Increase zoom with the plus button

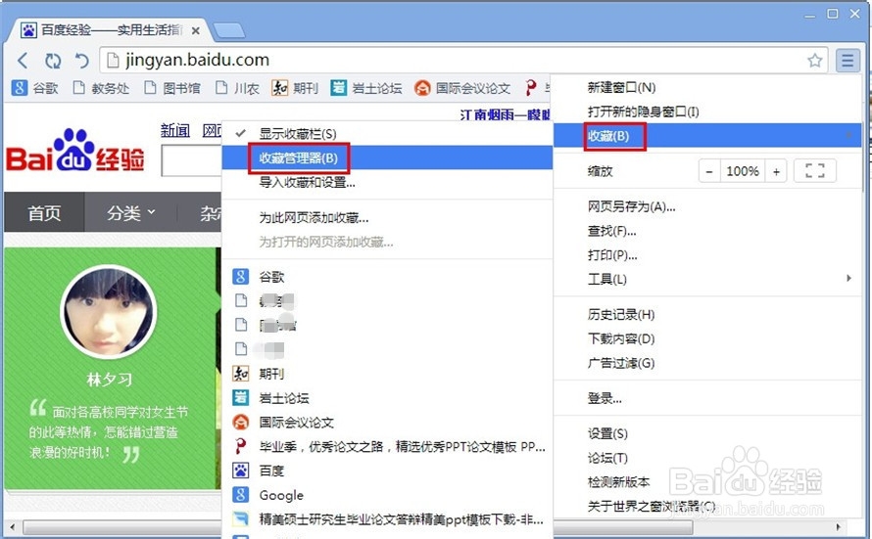(x=776, y=171)
